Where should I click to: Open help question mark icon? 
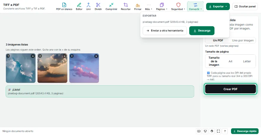coord(225,131)
